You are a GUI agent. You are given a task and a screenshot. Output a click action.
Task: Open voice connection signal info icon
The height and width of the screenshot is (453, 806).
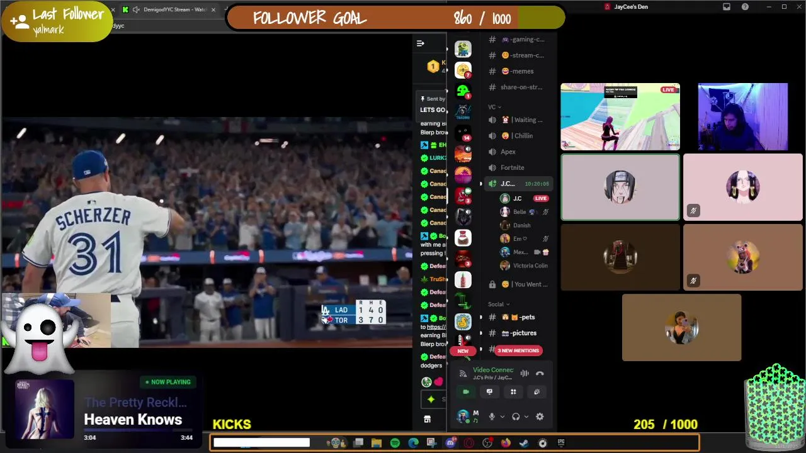click(463, 374)
